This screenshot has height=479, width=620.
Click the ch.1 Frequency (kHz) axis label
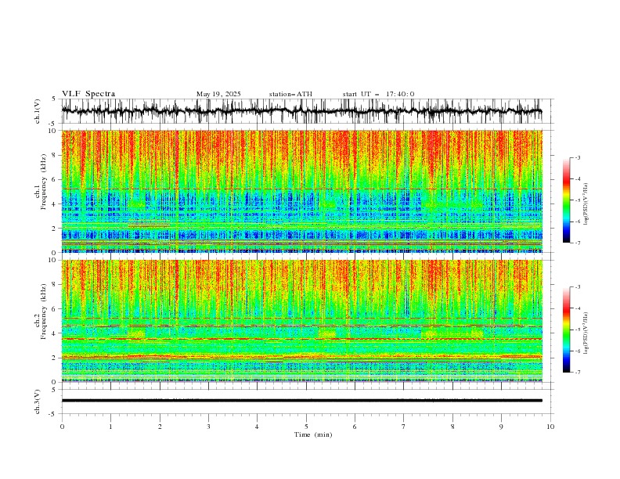[x=41, y=182]
